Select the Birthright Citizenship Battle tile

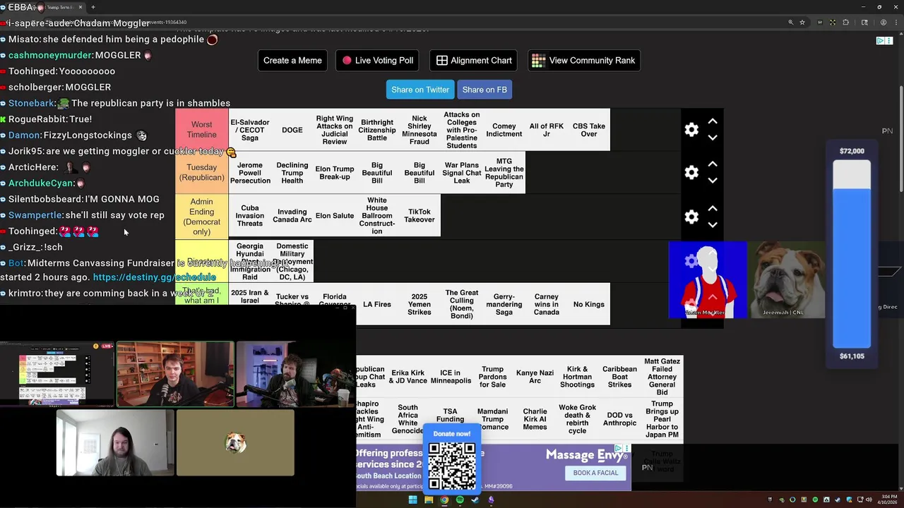click(377, 130)
